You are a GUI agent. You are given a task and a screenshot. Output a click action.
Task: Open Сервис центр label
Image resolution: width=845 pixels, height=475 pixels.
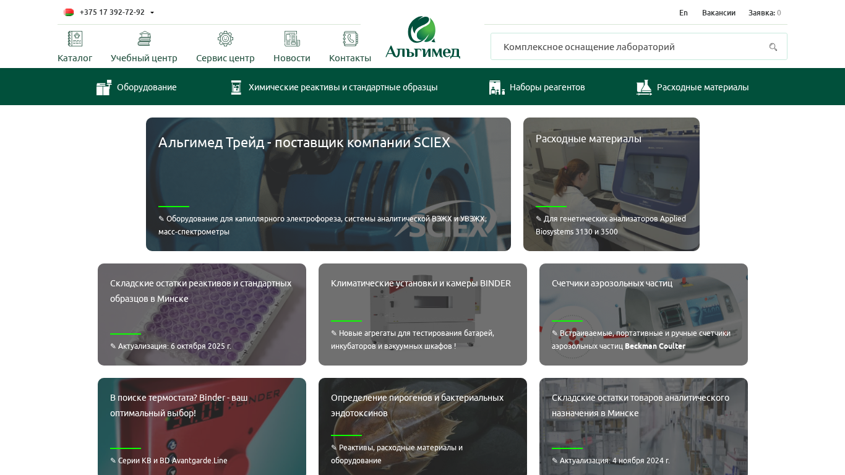coord(225,58)
